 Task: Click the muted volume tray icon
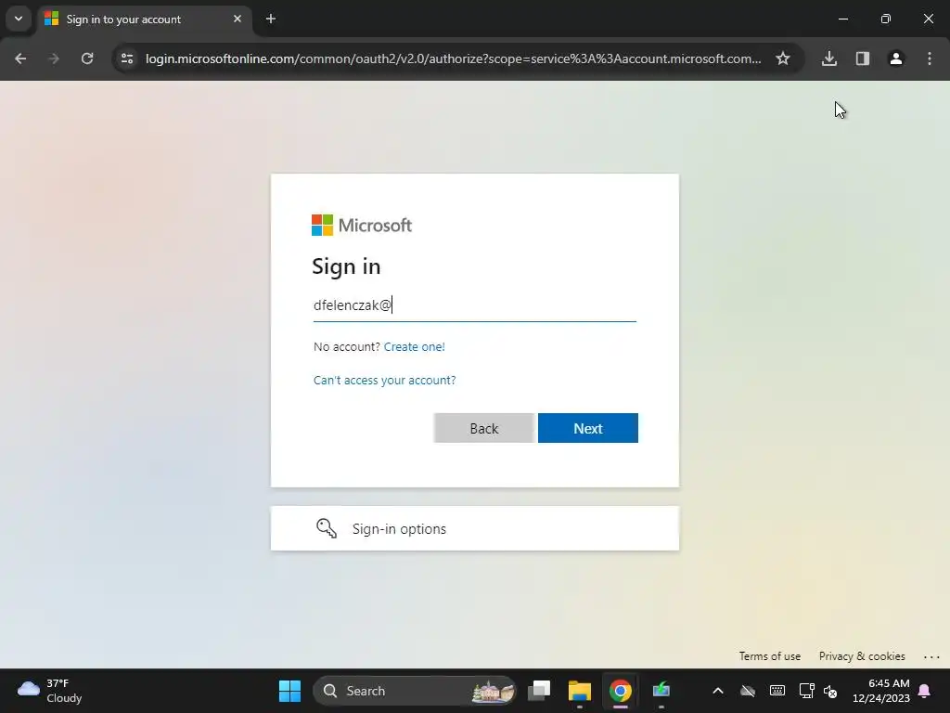[830, 691]
